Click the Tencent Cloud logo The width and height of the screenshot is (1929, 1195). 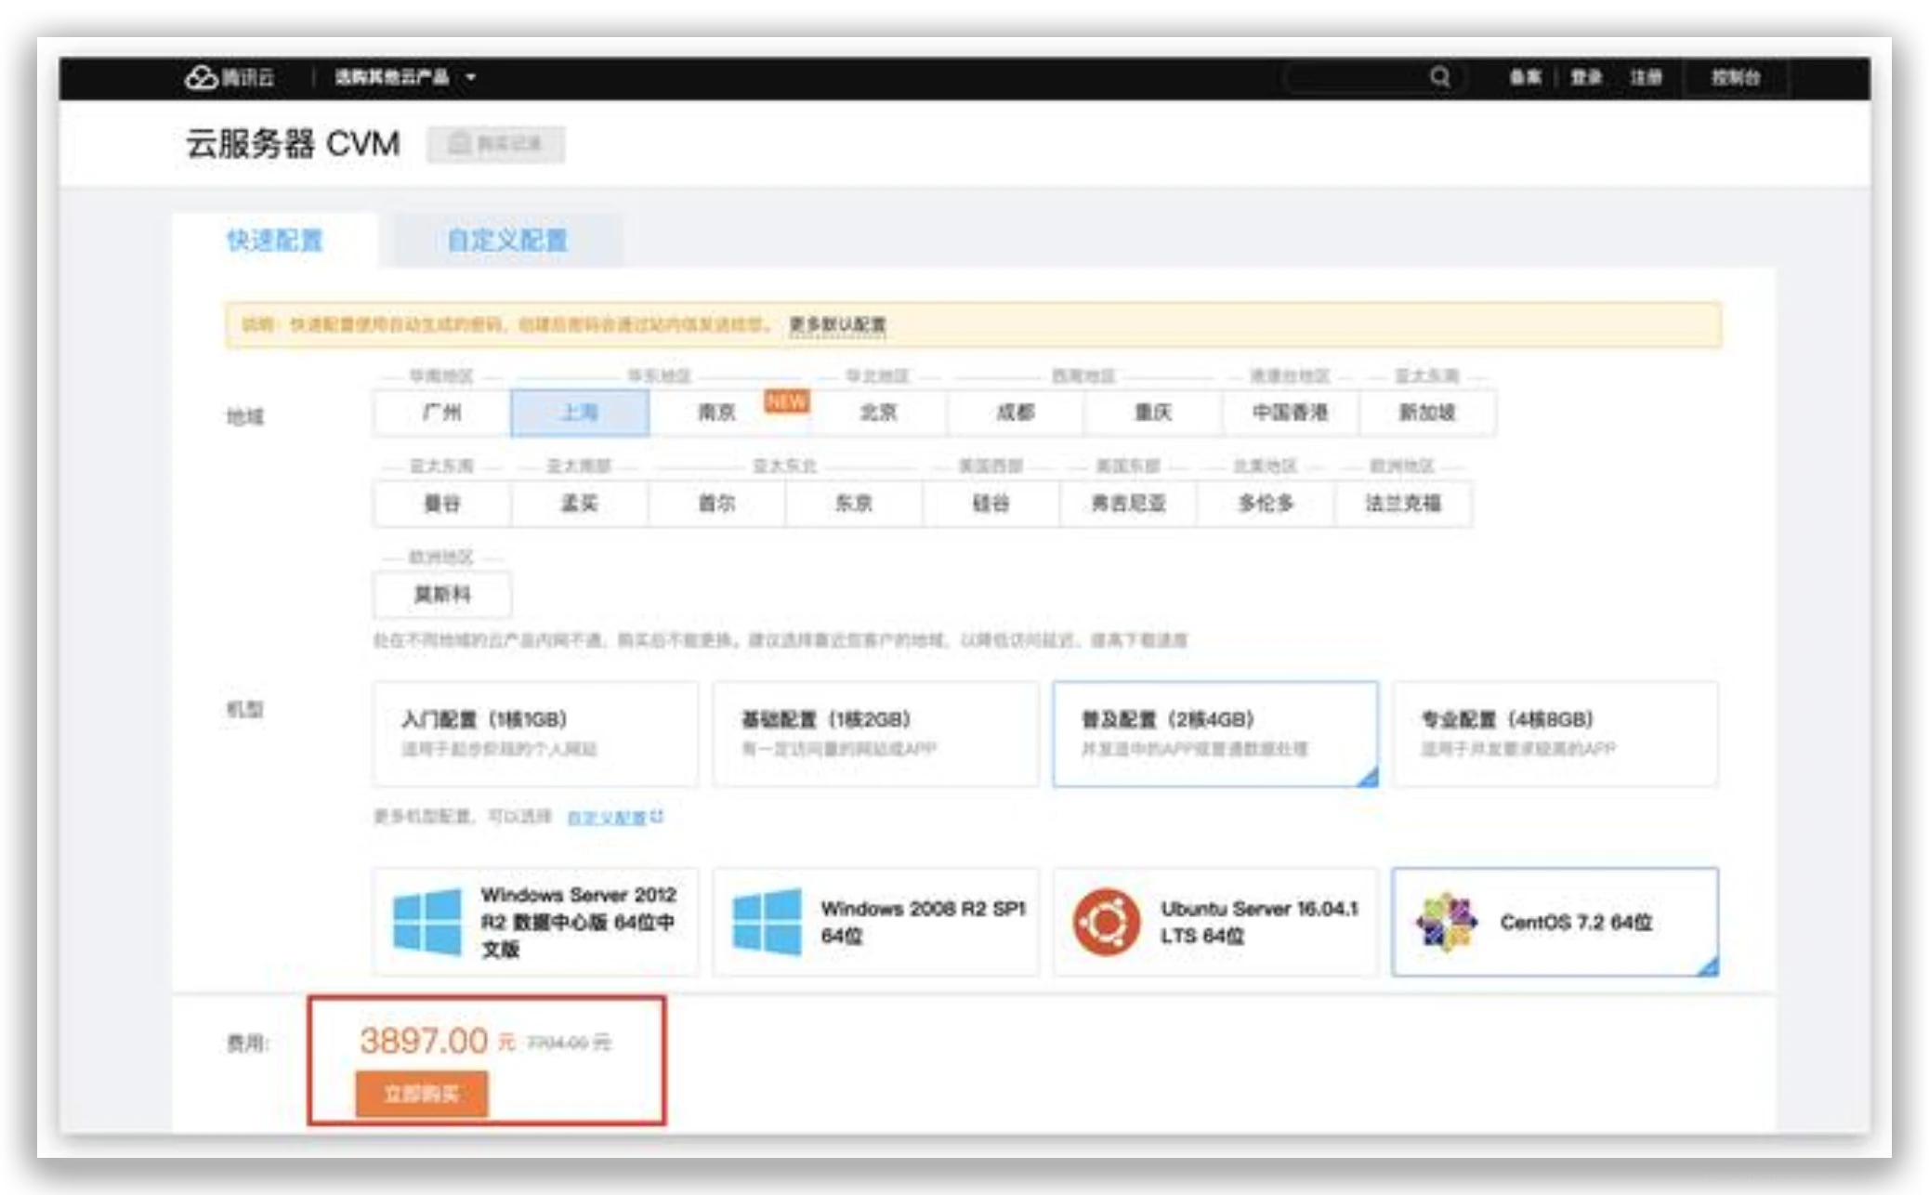(229, 77)
